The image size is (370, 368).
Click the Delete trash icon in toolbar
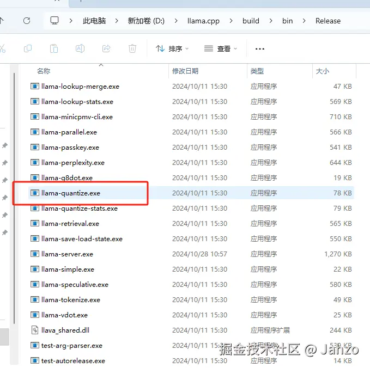(x=132, y=48)
